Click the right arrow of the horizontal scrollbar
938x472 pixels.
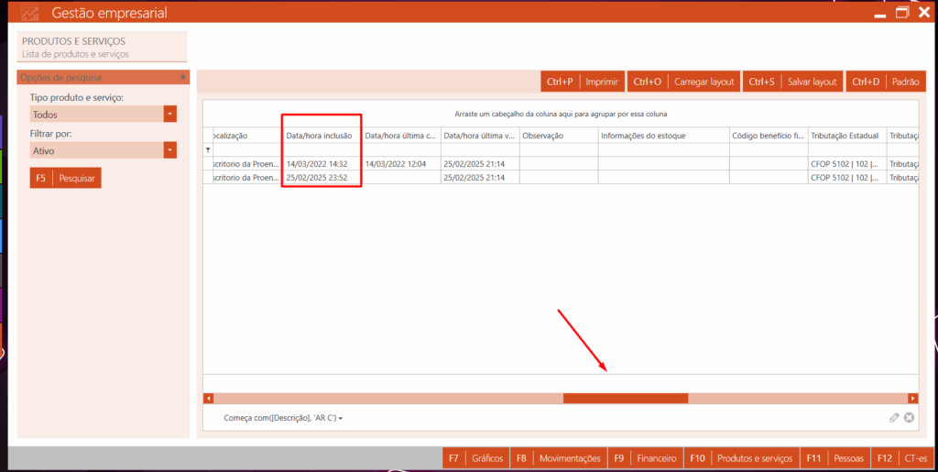(912, 399)
